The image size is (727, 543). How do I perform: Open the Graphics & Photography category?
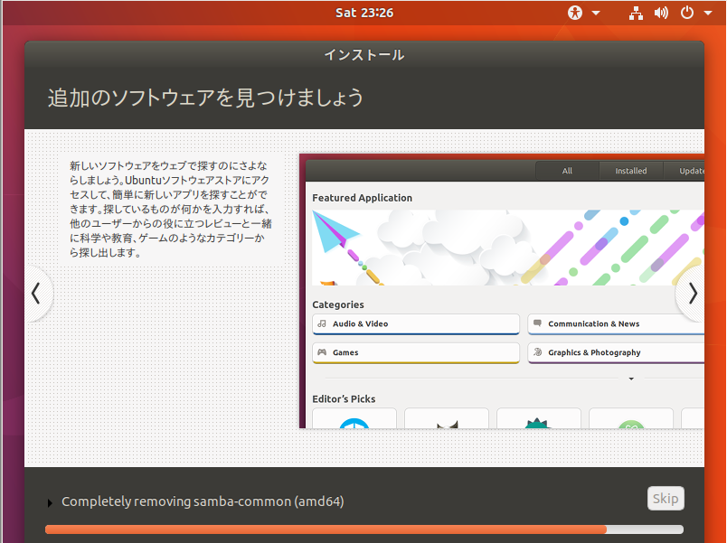pos(616,352)
